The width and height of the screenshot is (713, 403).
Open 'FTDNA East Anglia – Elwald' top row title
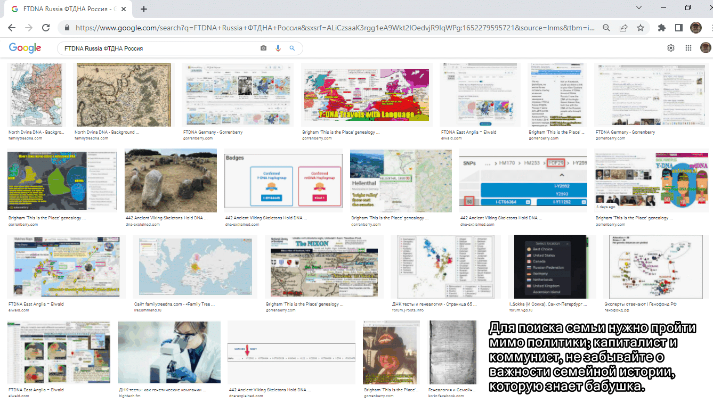(x=468, y=132)
